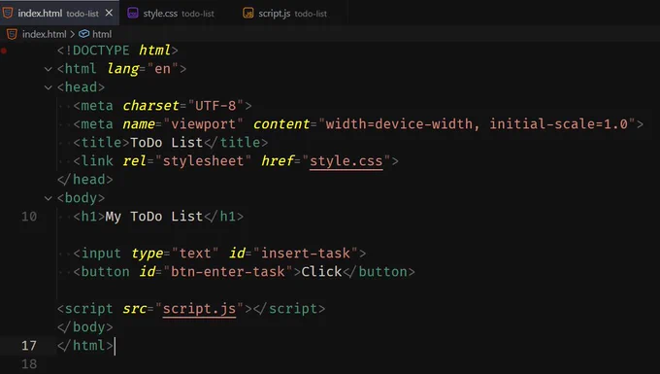Open the script.js link in src
This screenshot has width=660, height=374.
pos(199,309)
